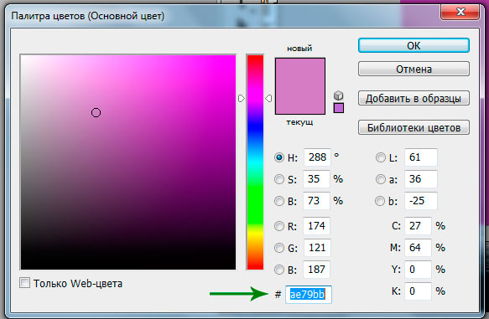This screenshot has width=489, height=319.
Task: Select the B brightness radio button
Action: tap(279, 201)
